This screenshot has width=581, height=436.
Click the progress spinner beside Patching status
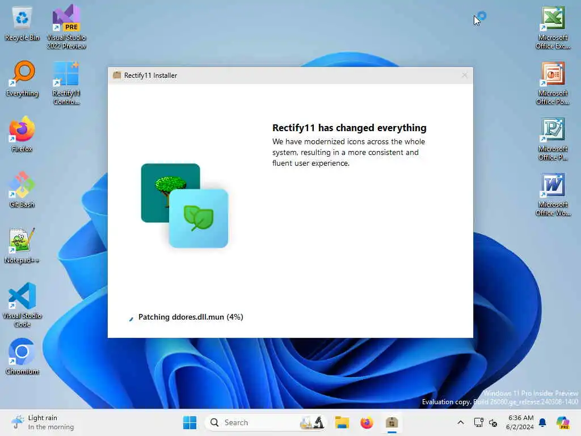131,318
